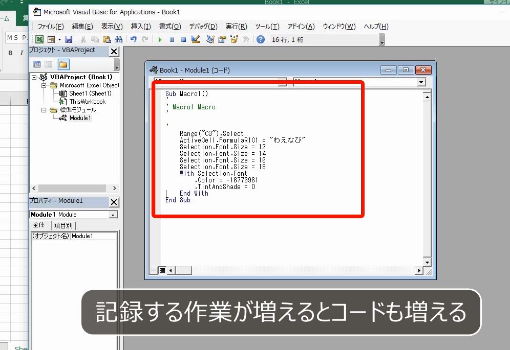Open the 編集(E) menu
Image resolution: width=510 pixels, height=350 pixels.
pyautogui.click(x=82, y=27)
